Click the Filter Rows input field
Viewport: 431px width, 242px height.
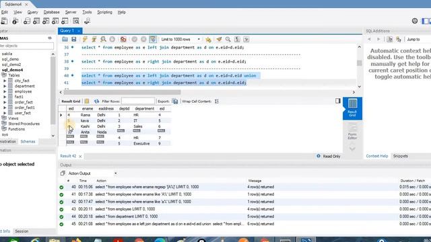pyautogui.click(x=138, y=102)
